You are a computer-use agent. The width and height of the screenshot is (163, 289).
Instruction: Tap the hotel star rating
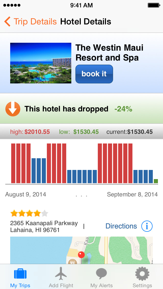pos(29,213)
